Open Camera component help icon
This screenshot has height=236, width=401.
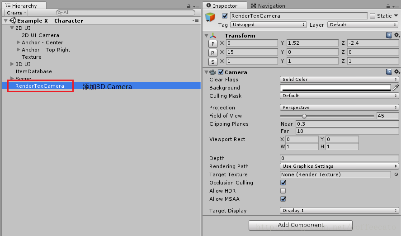tap(389, 72)
